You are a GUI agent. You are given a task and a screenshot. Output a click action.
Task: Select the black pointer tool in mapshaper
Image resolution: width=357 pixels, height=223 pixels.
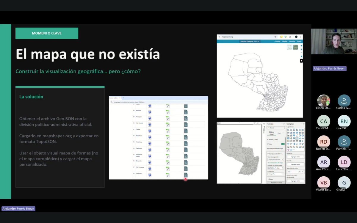[301, 61]
